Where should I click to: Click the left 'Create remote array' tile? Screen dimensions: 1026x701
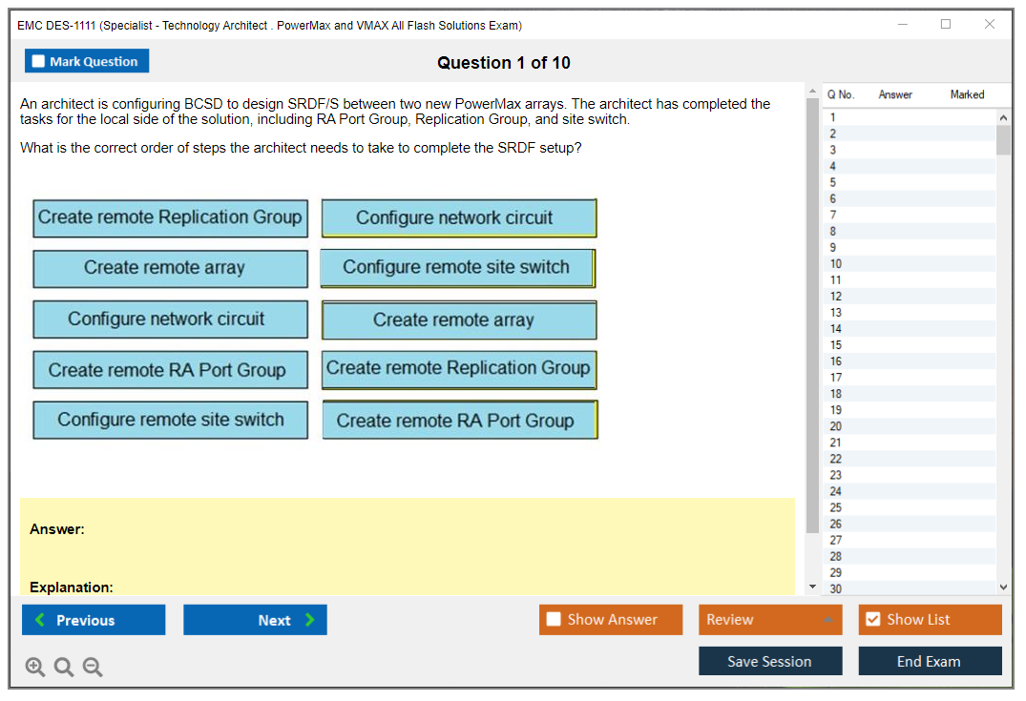coord(170,269)
